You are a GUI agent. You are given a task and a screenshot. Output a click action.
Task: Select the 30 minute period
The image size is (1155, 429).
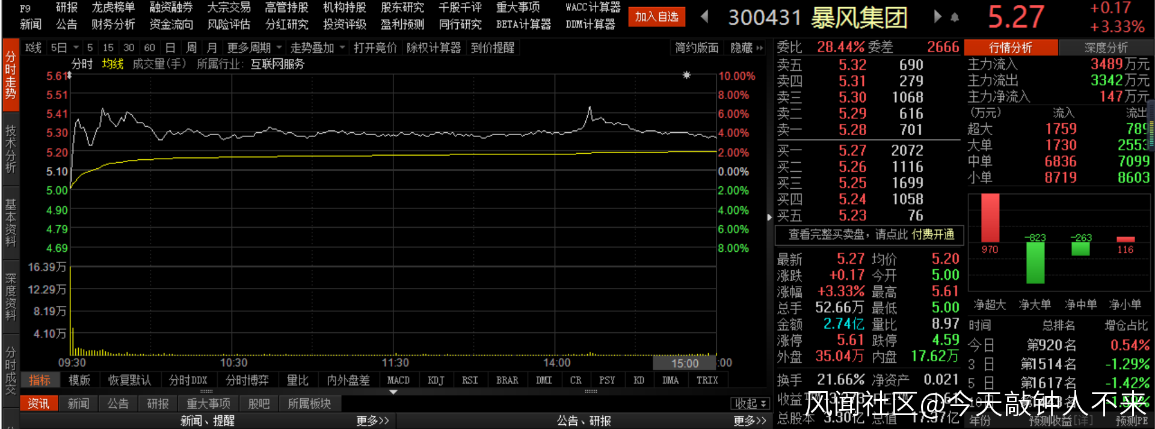click(129, 47)
